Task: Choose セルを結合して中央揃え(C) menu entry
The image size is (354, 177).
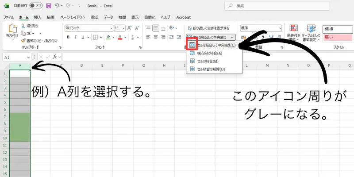Action: 214,45
